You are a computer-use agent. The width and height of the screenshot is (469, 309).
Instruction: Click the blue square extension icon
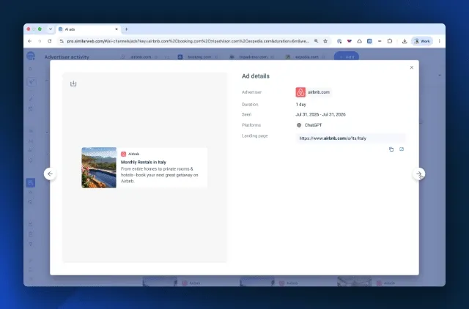click(369, 41)
